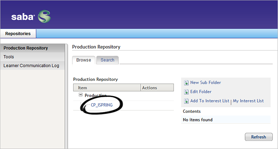Screen dimensions: 278x149
Task: Open the Repositories top tab
Action: point(18,33)
